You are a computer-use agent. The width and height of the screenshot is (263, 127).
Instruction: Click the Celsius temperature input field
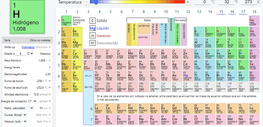tap(203, 2)
